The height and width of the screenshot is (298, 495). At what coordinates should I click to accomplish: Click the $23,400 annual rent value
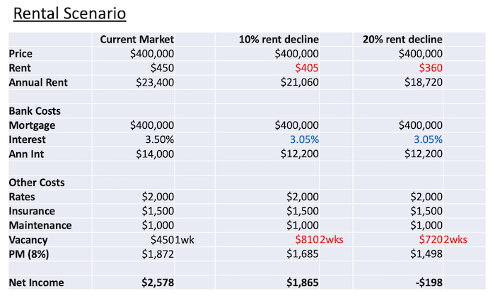(x=152, y=82)
